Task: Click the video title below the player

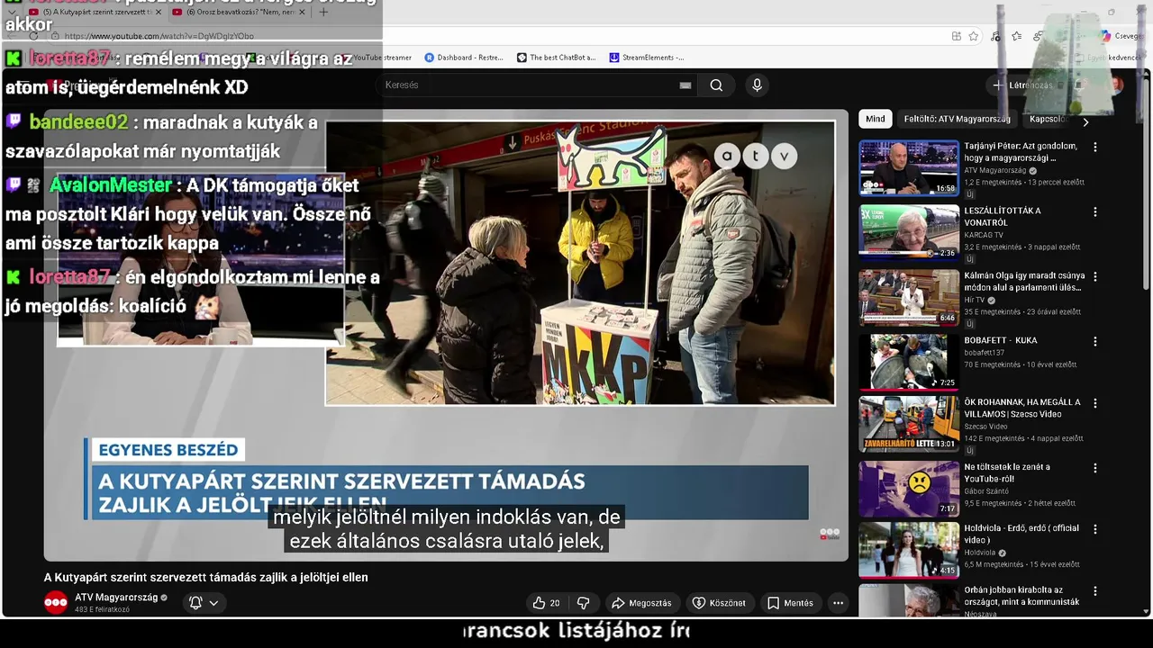Action: pos(206,578)
